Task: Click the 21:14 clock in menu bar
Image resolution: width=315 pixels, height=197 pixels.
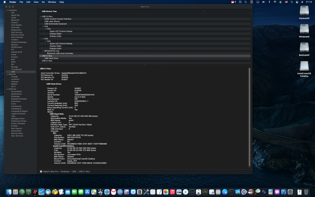Action: click(309, 2)
